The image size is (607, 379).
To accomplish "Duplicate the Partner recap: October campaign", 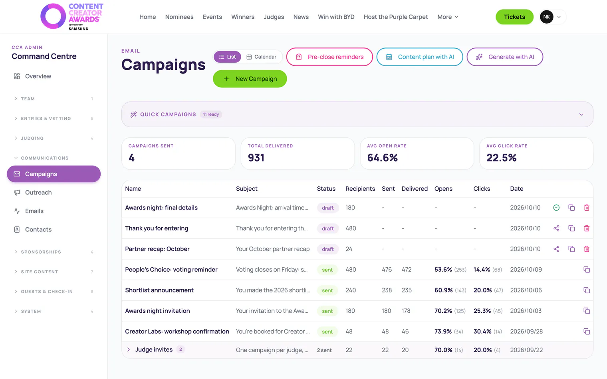I will (571, 249).
